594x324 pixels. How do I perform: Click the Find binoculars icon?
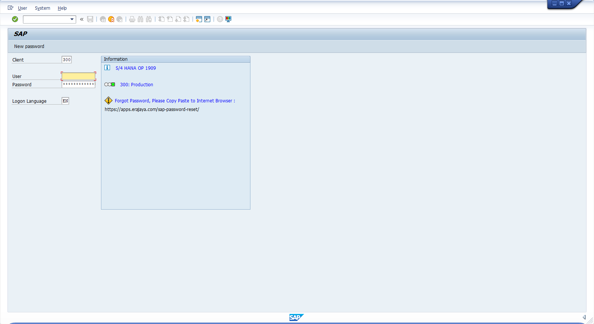[140, 19]
